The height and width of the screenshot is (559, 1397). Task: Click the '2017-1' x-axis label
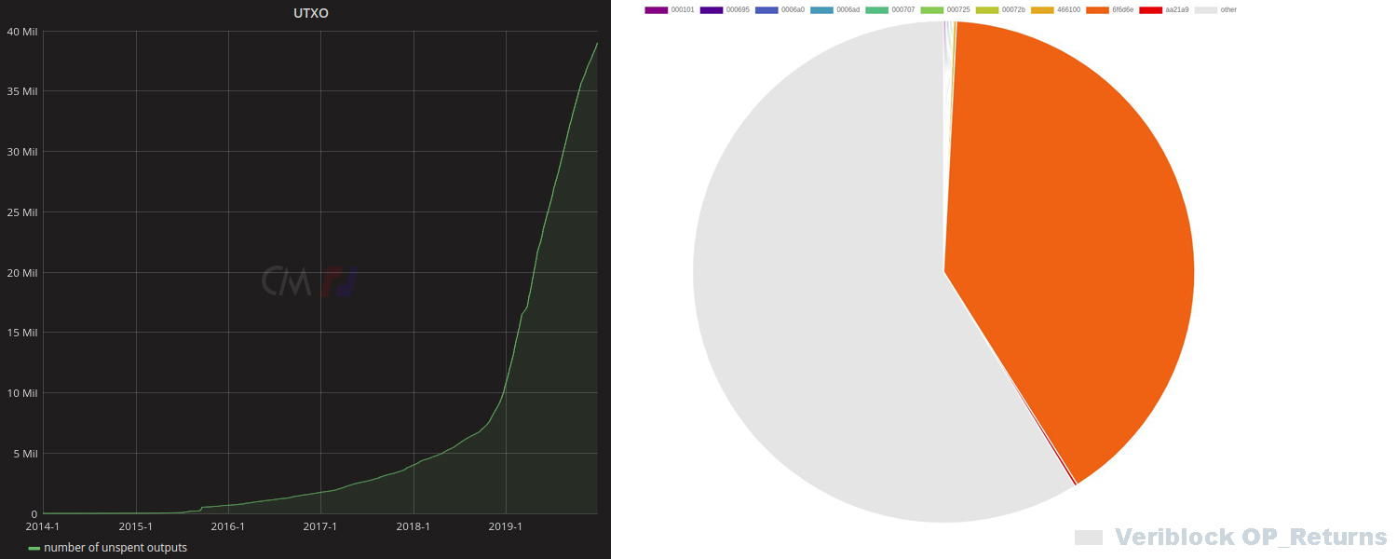320,526
